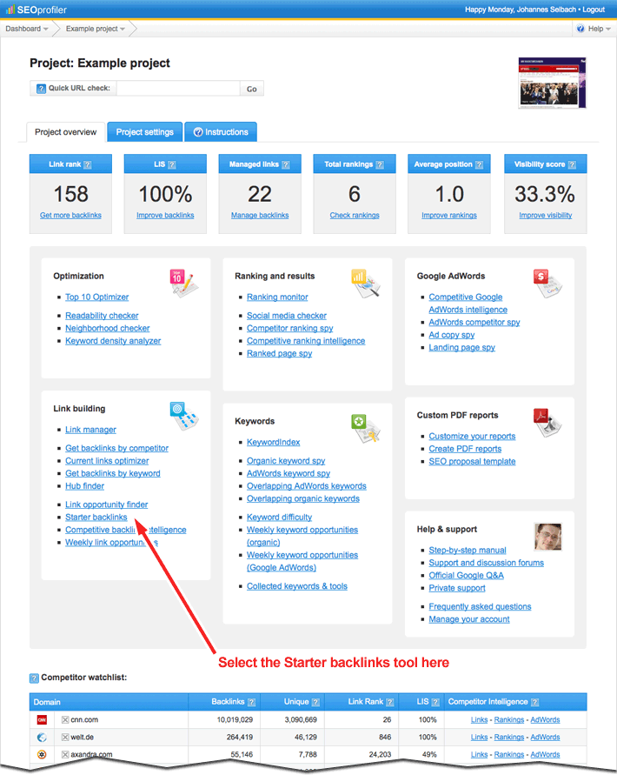The width and height of the screenshot is (617, 775).
Task: Open the Starter backlinks tool link
Action: pyautogui.click(x=96, y=518)
